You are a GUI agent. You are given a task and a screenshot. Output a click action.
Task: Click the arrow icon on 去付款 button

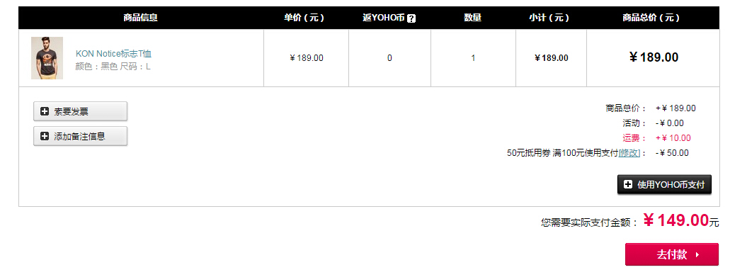pyautogui.click(x=697, y=254)
